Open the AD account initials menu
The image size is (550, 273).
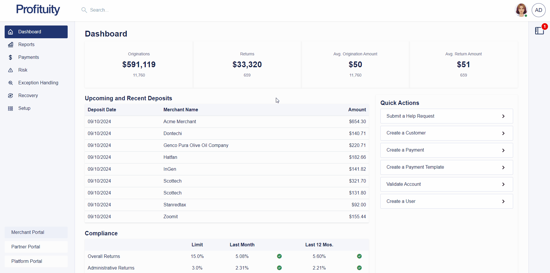538,10
